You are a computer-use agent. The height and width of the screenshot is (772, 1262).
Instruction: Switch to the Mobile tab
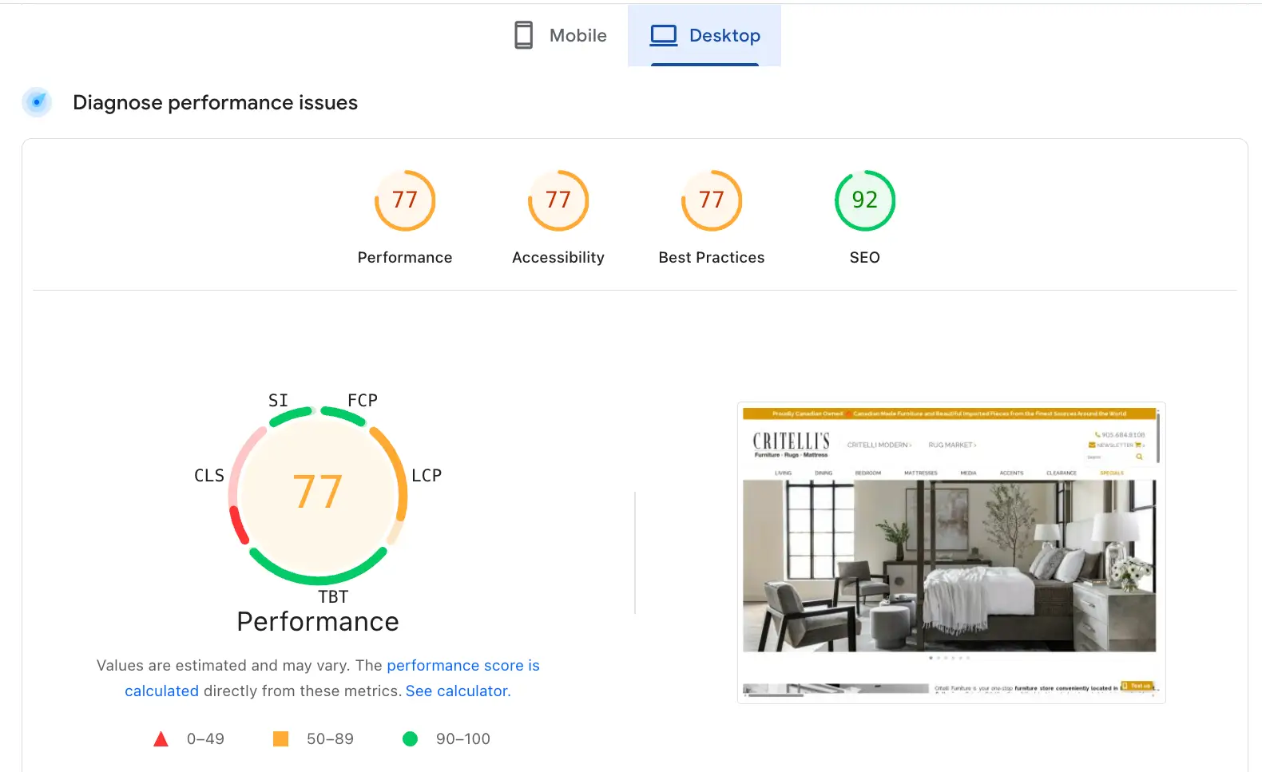tap(560, 36)
